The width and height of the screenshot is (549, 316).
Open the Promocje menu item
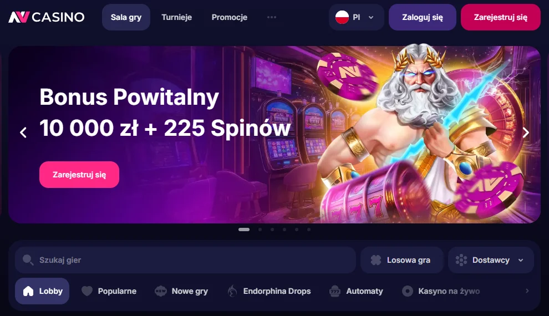[x=230, y=17]
